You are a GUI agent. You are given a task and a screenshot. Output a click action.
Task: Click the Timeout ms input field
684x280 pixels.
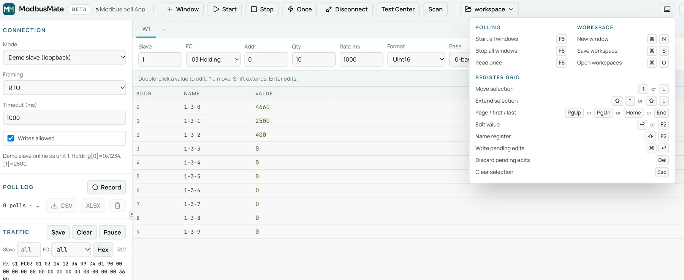64,118
